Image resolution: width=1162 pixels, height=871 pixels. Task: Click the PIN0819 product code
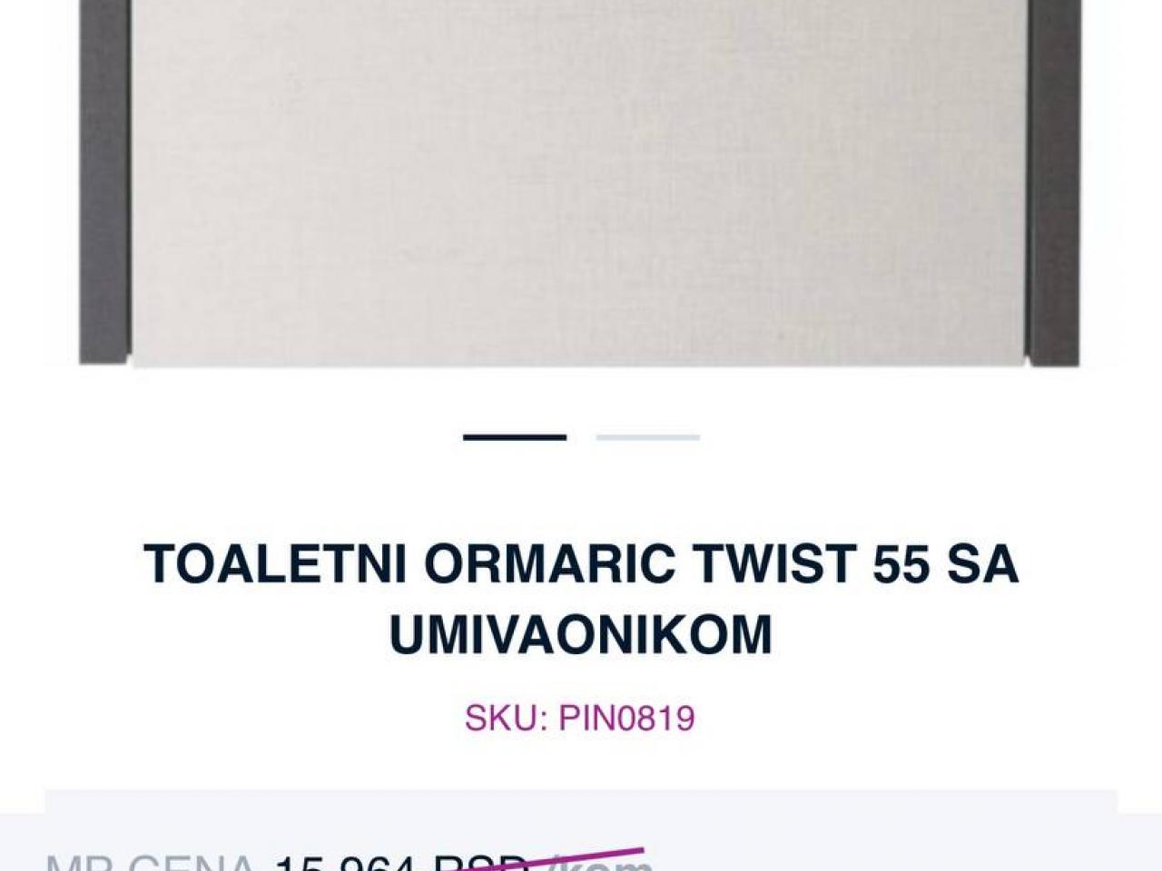[x=626, y=718]
